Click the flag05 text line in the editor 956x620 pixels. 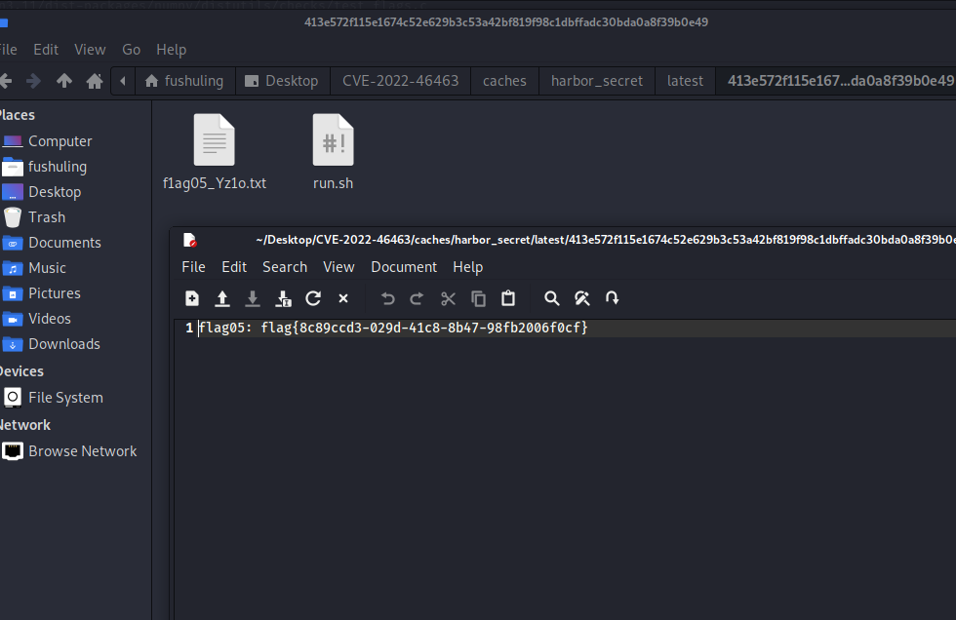pos(393,329)
